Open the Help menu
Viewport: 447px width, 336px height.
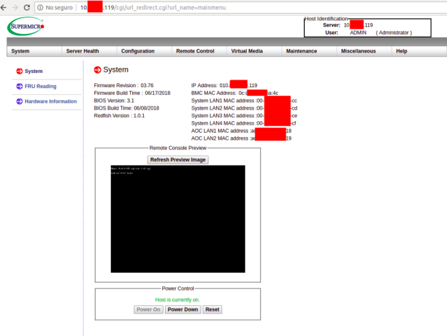[x=401, y=51]
